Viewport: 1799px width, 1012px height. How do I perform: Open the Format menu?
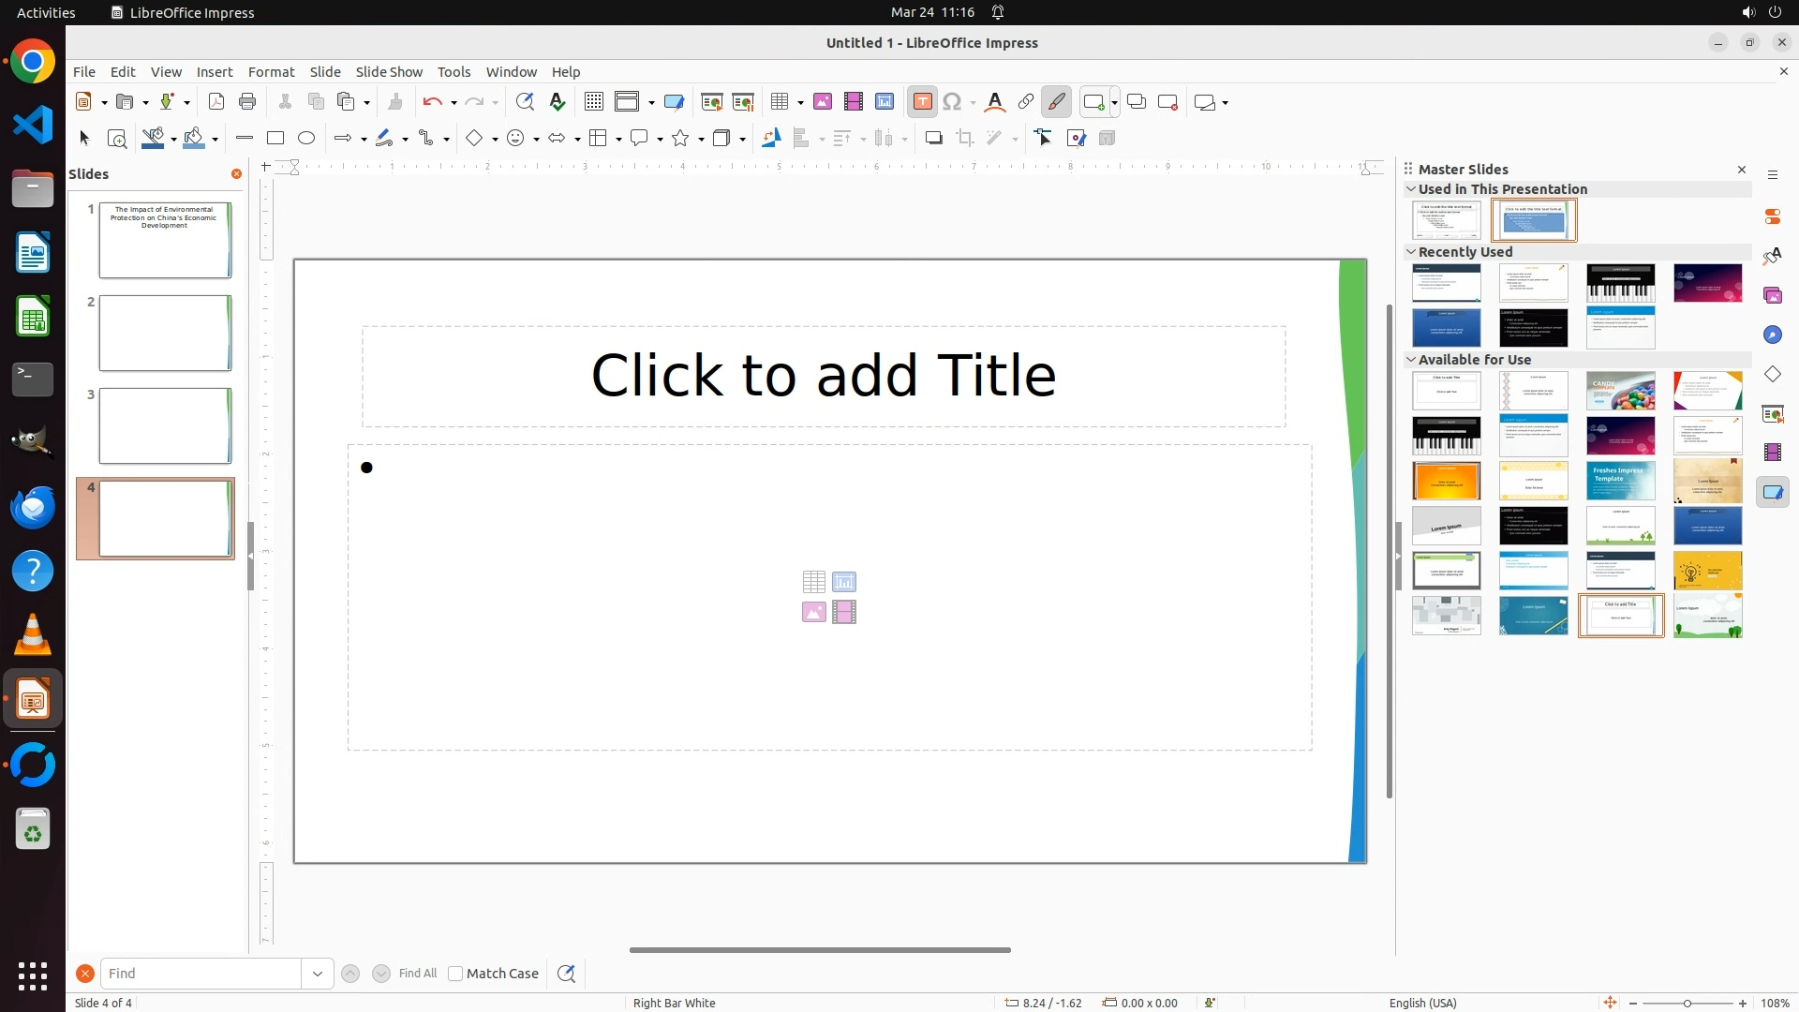[x=271, y=72]
